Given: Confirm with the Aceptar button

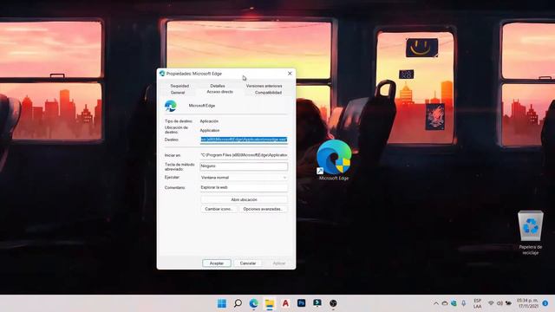Looking at the screenshot, I should 217,263.
